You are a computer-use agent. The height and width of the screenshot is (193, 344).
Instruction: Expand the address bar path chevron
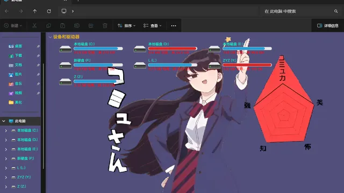(x=73, y=11)
